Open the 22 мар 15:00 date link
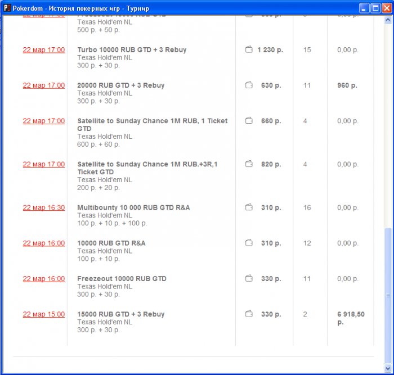The height and width of the screenshot is (375, 394). point(44,314)
